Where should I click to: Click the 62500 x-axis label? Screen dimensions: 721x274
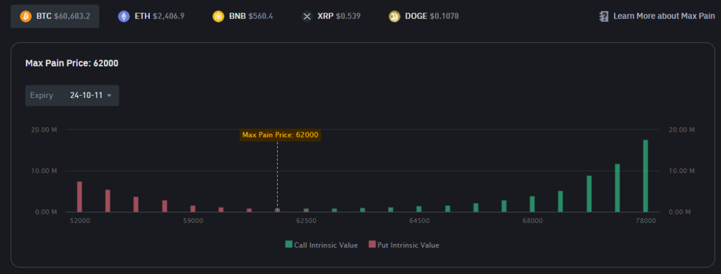pos(306,221)
